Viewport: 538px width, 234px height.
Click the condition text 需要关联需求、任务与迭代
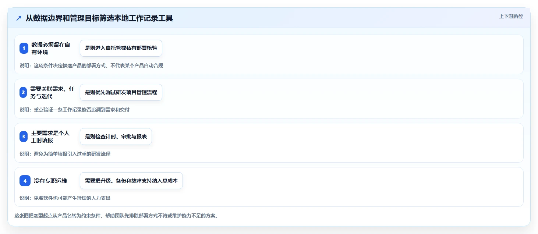pyautogui.click(x=52, y=92)
